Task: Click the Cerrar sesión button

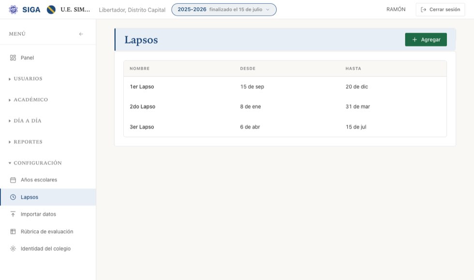Action: click(x=440, y=10)
